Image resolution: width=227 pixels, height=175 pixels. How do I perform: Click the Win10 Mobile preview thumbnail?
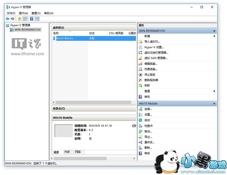(x=64, y=131)
